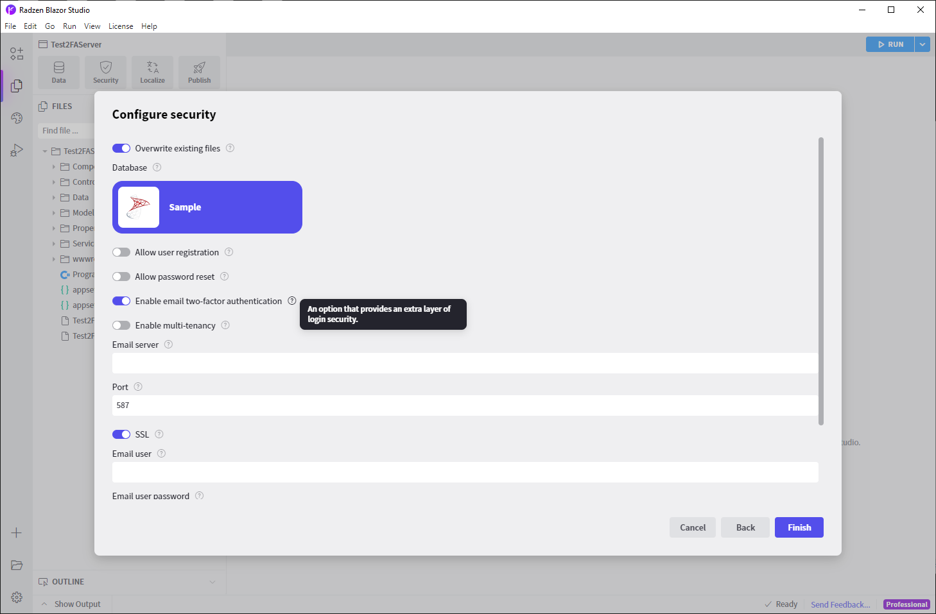Open the theme palette sidebar icon
936x614 pixels.
tap(17, 118)
